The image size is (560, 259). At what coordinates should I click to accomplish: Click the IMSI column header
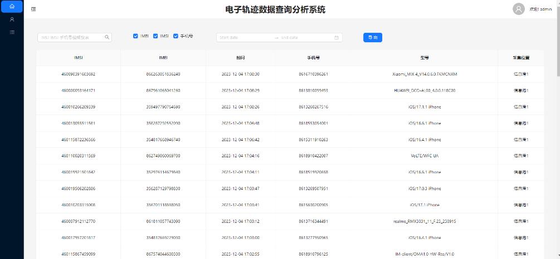[78, 57]
